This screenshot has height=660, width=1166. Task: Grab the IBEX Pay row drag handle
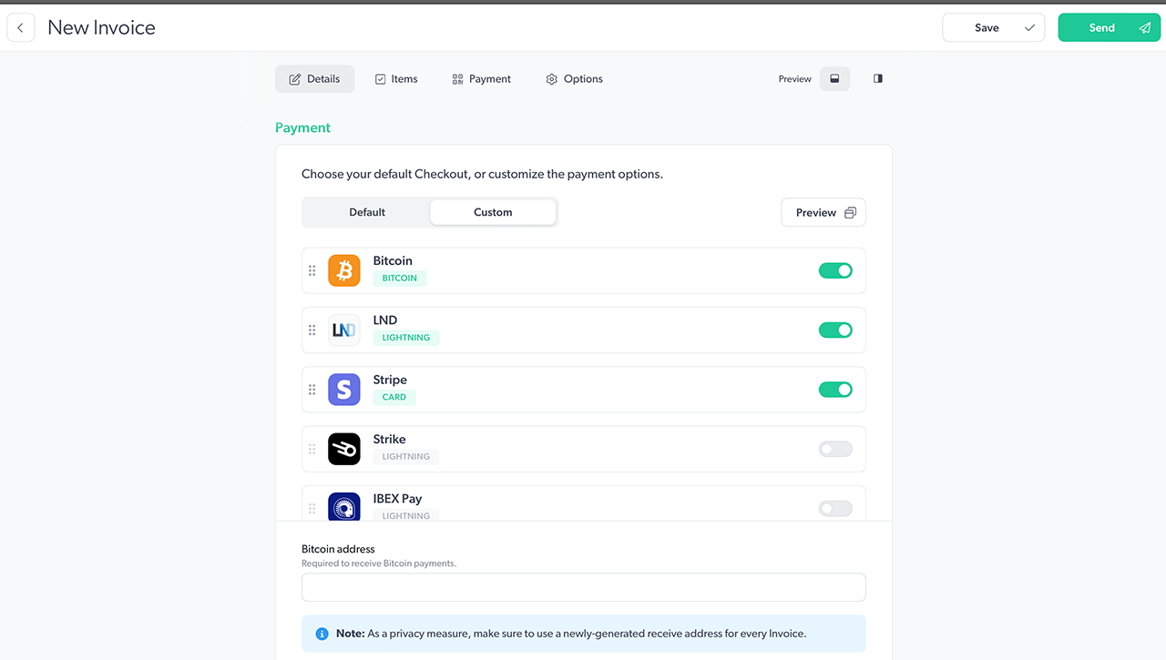312,508
